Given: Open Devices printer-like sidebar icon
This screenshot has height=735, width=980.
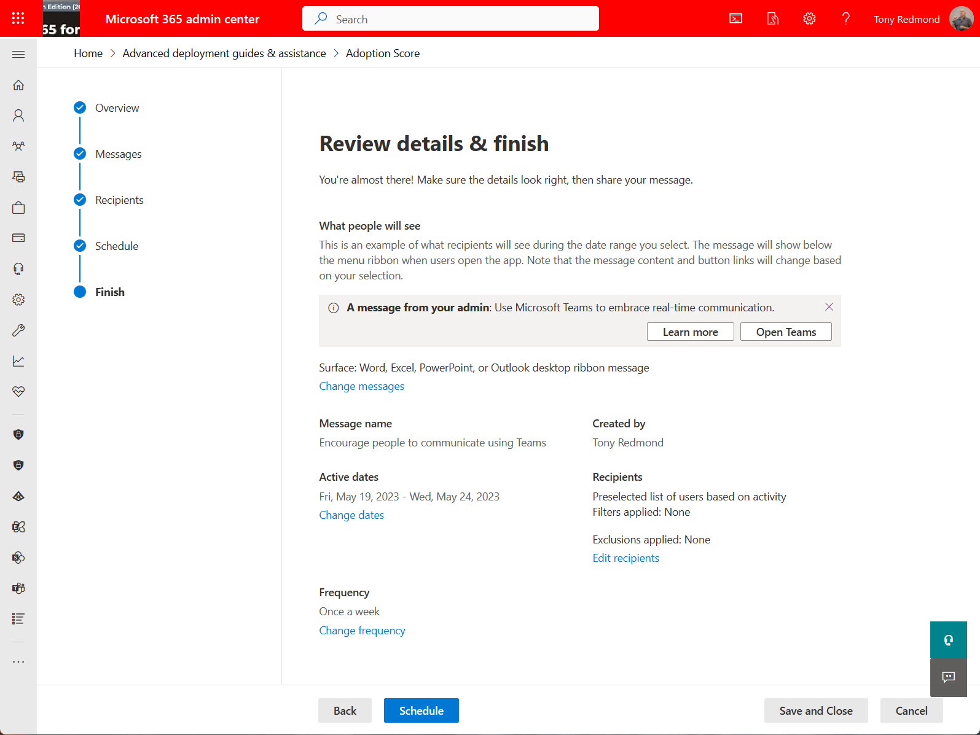Looking at the screenshot, I should click(18, 177).
